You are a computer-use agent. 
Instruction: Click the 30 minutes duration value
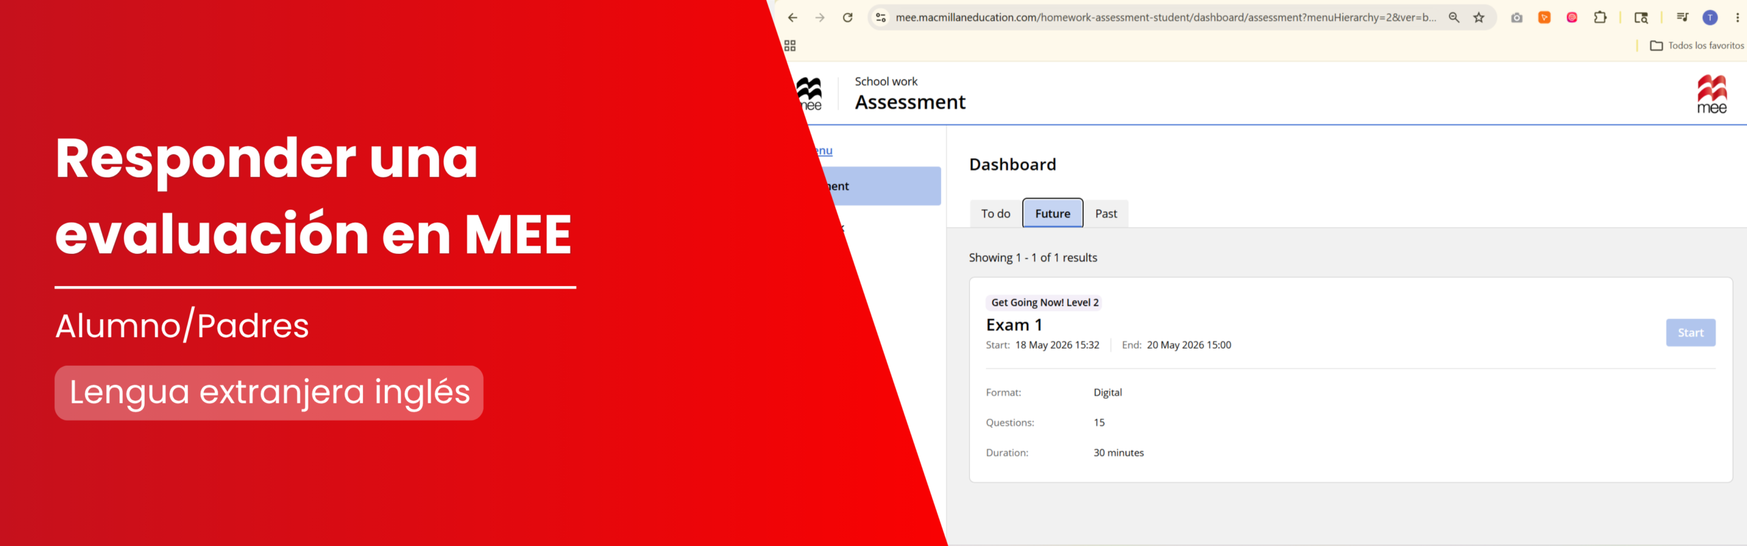(x=1118, y=452)
